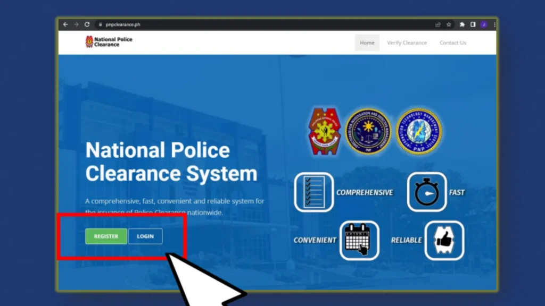Click the Reliable thumbs-up icon
545x306 pixels.
(444, 240)
